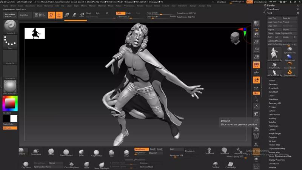Viewport: 302px width, 170px height.
Task: Click the Persp perspective view icon
Action: (256, 65)
